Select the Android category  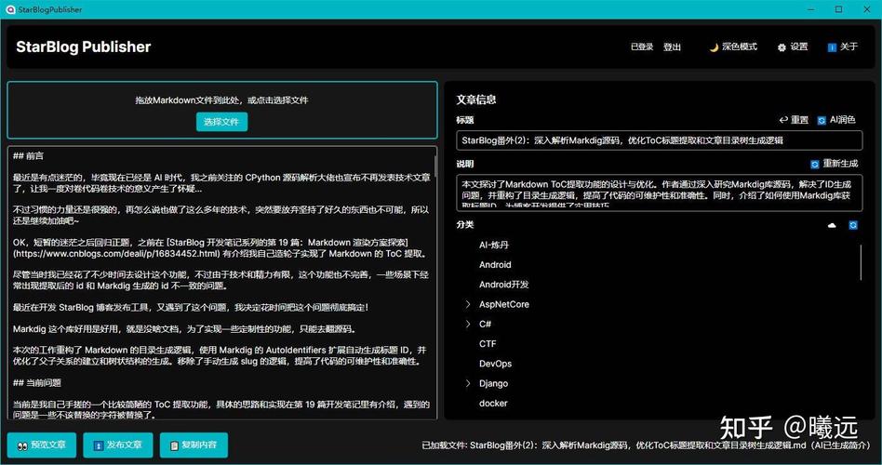pos(495,265)
